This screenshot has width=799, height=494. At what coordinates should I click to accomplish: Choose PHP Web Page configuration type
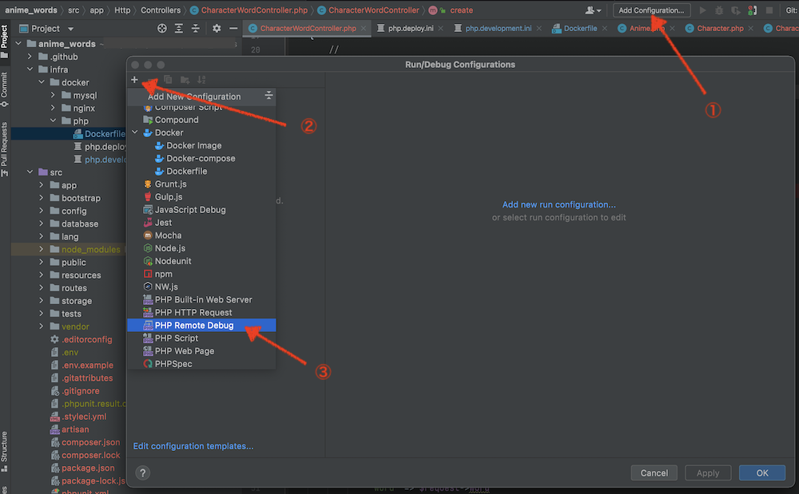pos(201,351)
